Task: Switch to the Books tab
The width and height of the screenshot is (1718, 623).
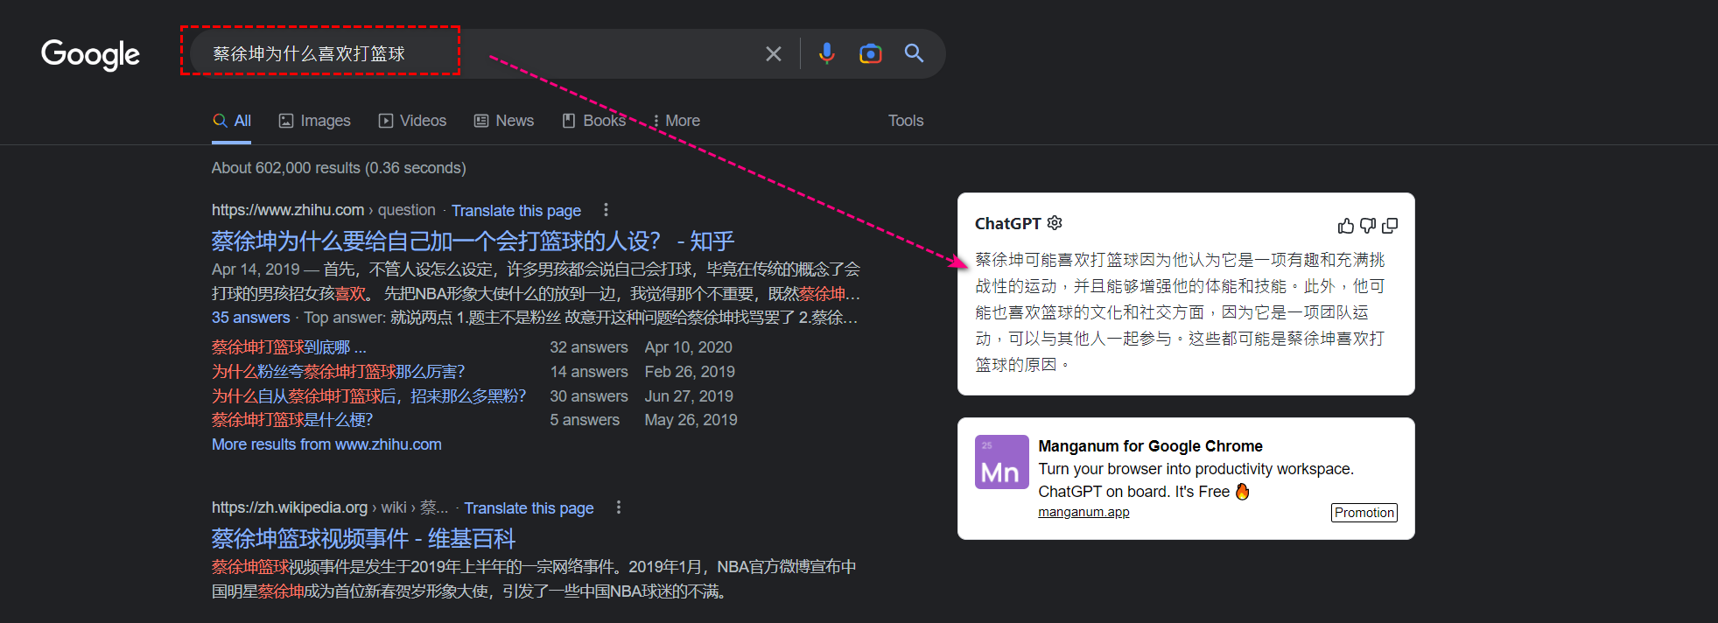Action: click(593, 121)
